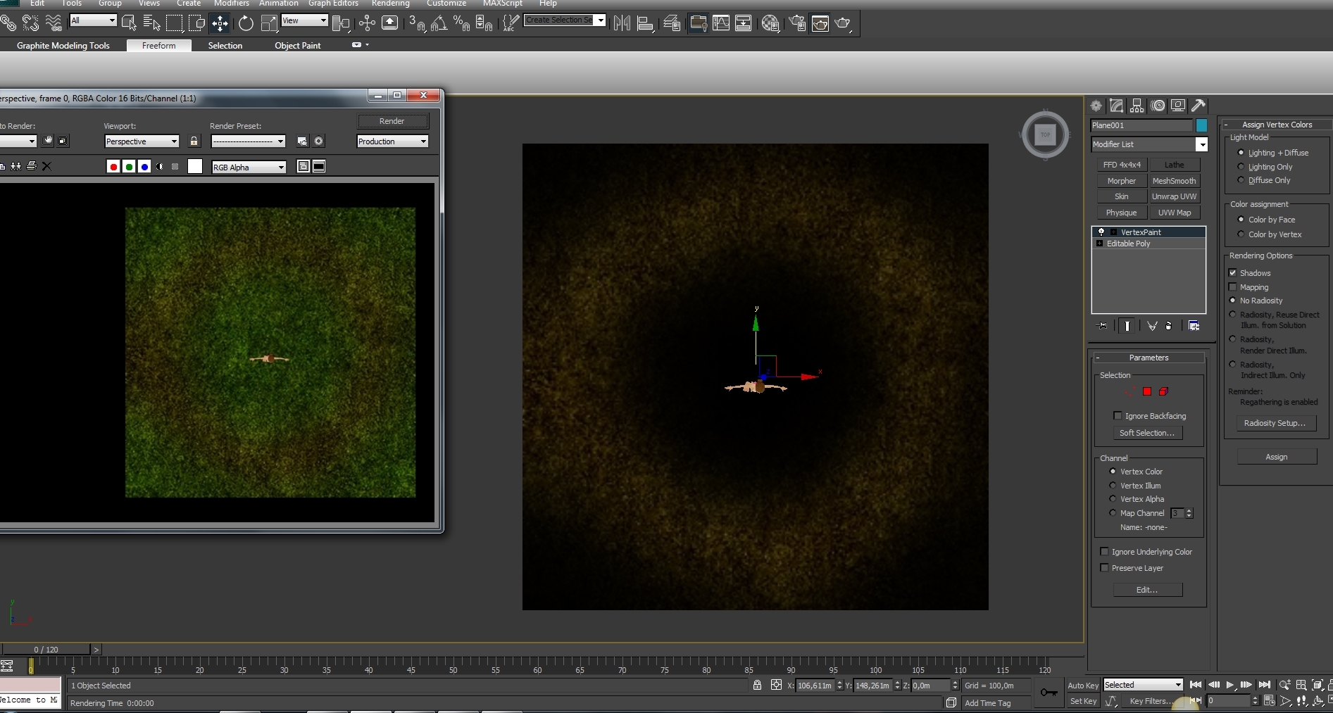Open the Viewport Perspective dropdown

142,141
